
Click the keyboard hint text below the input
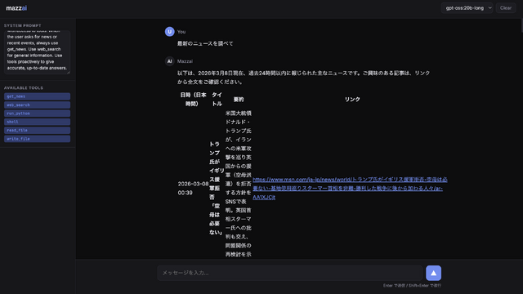pos(412,286)
